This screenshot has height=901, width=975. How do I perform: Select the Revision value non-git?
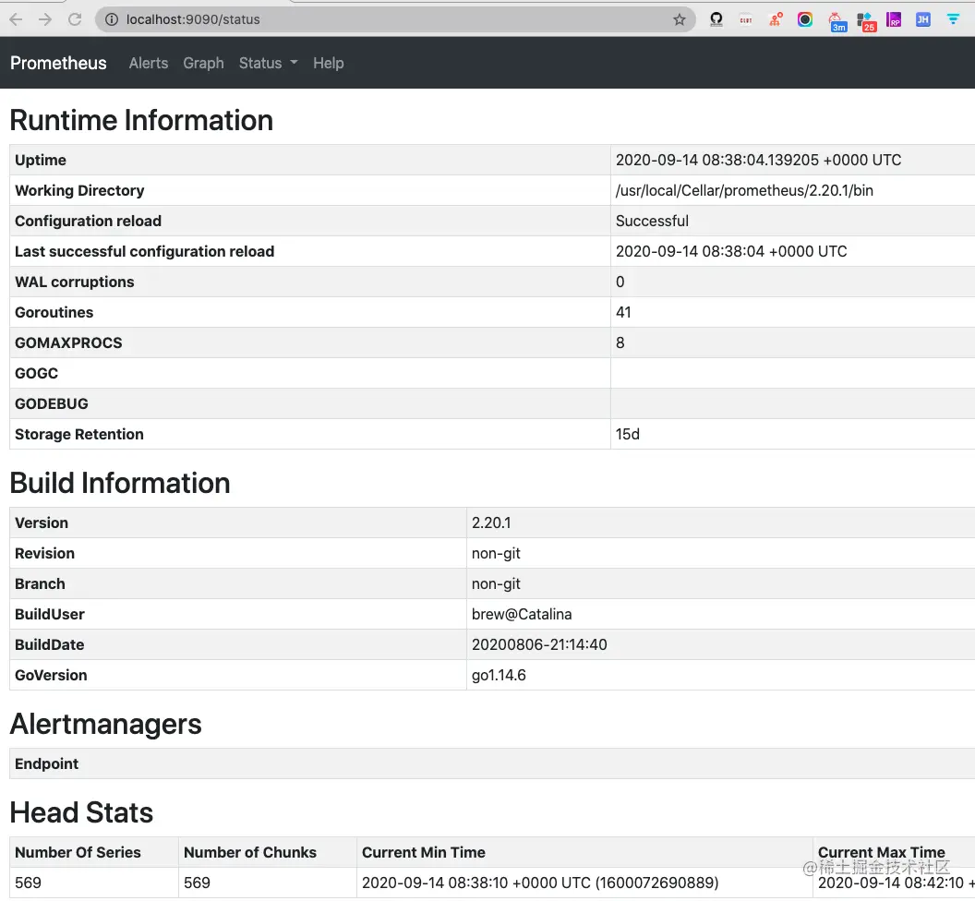496,553
